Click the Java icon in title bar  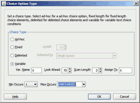4,4
